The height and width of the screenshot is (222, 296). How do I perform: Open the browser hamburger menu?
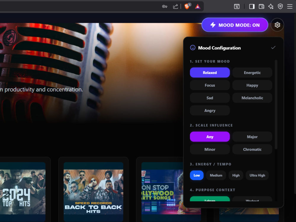290,7
